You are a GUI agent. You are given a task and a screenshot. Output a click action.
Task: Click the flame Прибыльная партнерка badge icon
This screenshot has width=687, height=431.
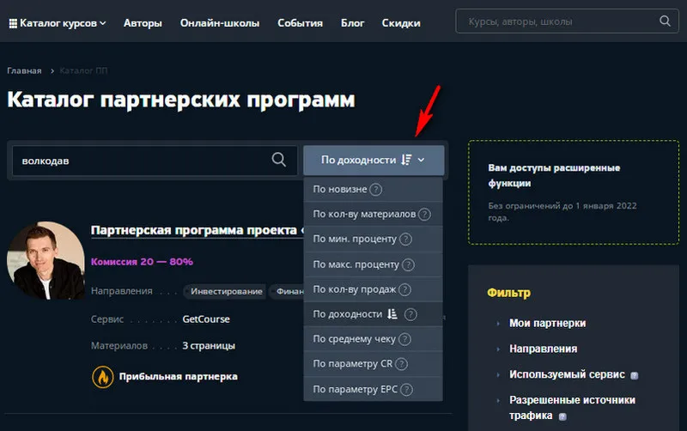pos(101,376)
